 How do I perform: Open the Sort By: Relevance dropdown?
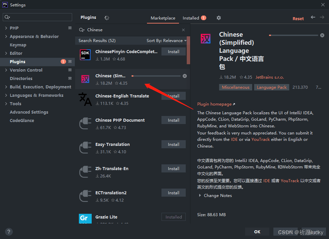tap(167, 41)
